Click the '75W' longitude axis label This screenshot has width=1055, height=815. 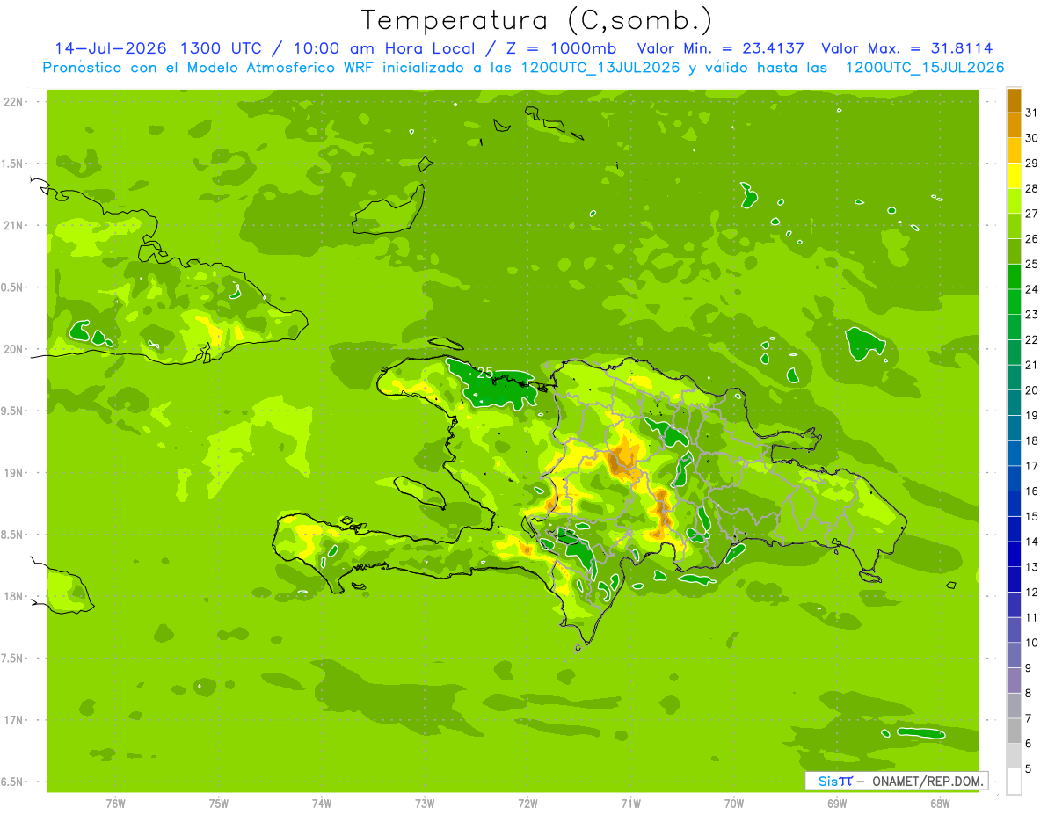pyautogui.click(x=218, y=803)
